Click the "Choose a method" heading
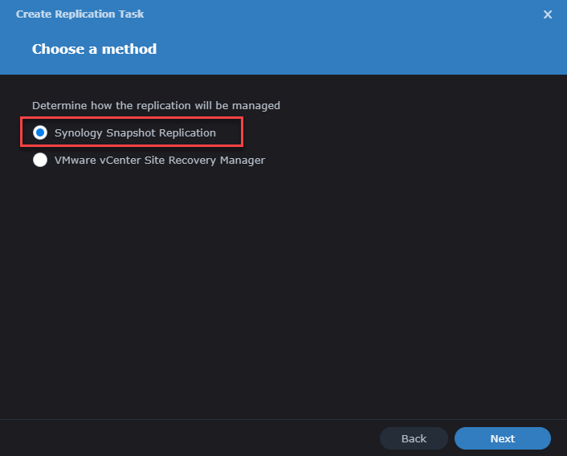The width and height of the screenshot is (567, 456). click(x=94, y=49)
